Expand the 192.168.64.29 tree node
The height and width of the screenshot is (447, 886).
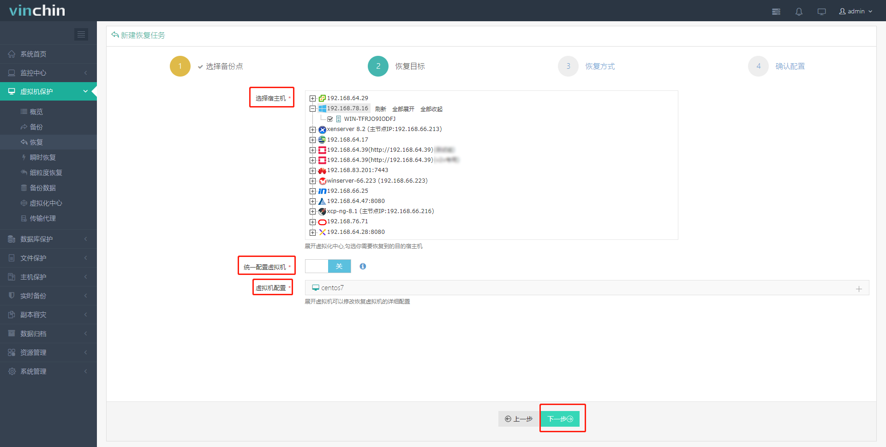(313, 98)
